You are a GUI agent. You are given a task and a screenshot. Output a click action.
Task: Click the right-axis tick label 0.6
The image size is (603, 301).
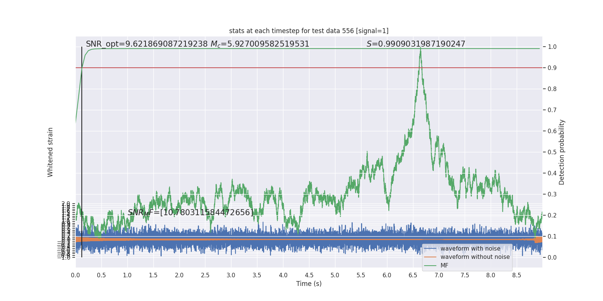(x=552, y=131)
